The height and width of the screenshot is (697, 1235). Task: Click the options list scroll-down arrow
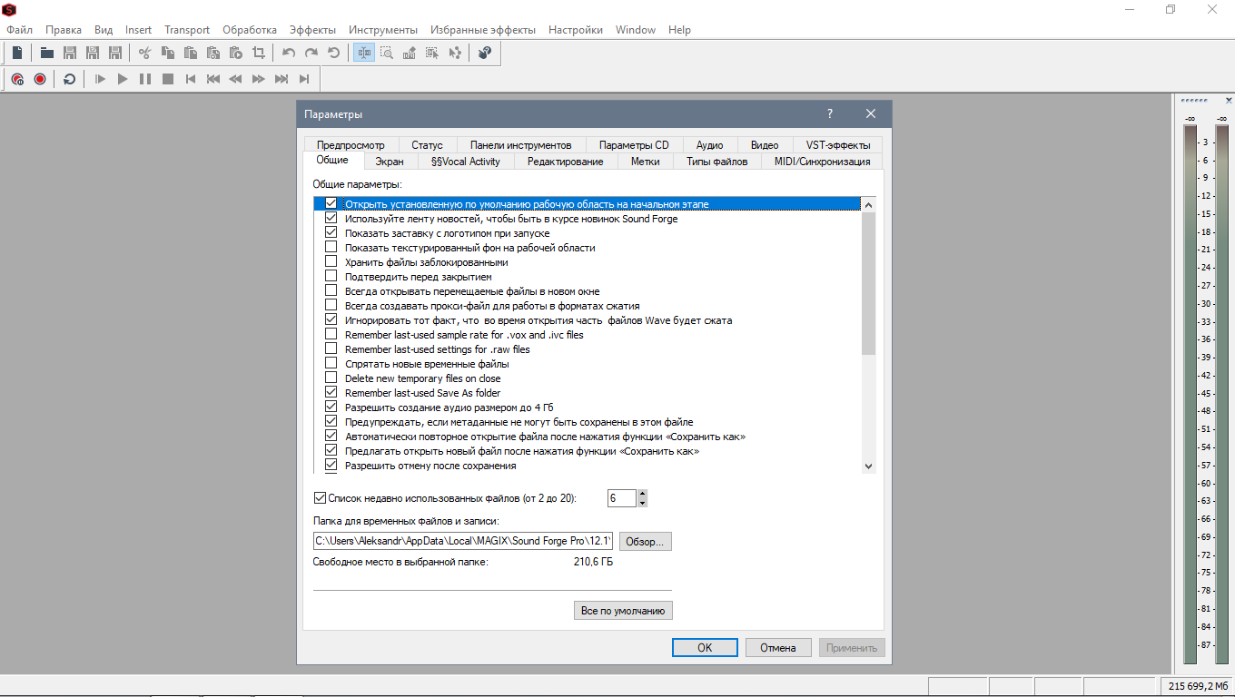pyautogui.click(x=868, y=466)
